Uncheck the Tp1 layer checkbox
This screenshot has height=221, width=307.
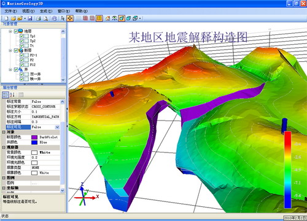pyautogui.click(x=21, y=36)
